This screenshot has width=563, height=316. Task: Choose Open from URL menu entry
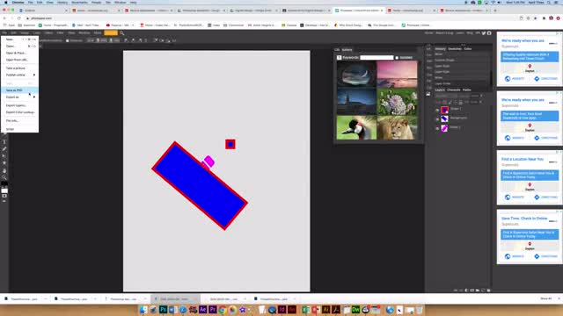point(19,60)
